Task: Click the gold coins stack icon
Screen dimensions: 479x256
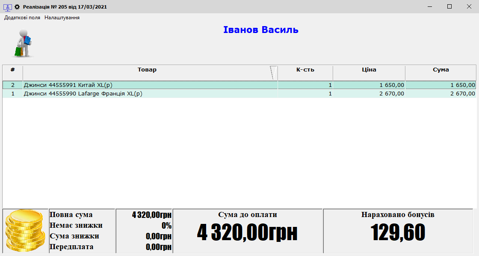Action: [x=25, y=231]
